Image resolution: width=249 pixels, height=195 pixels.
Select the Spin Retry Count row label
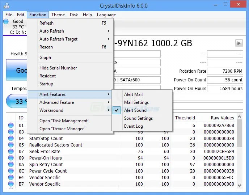point(46,165)
